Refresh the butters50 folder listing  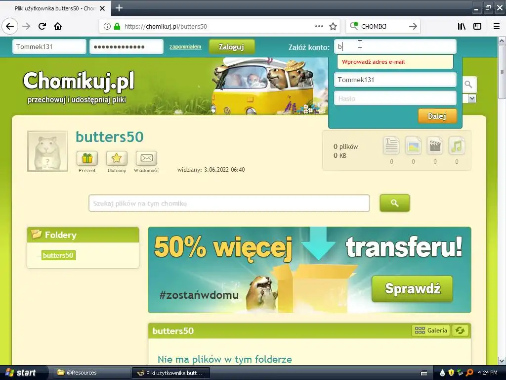(460, 330)
